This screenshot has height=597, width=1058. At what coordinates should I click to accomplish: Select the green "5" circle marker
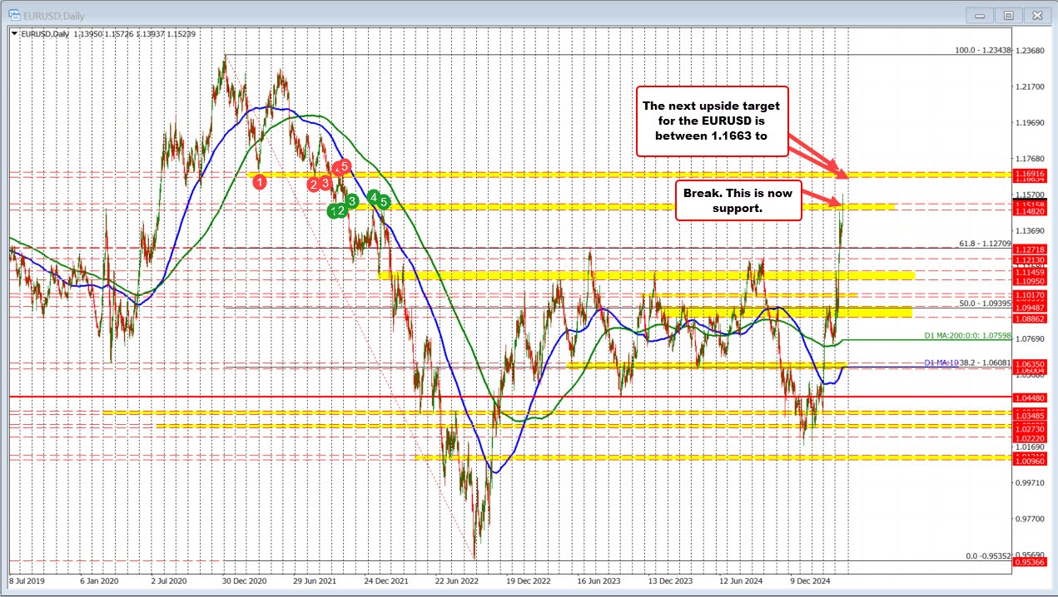pos(384,203)
